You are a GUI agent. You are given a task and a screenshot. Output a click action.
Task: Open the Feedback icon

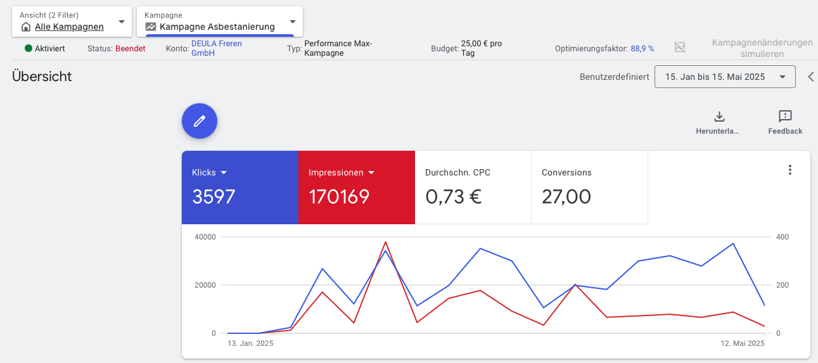(x=785, y=117)
